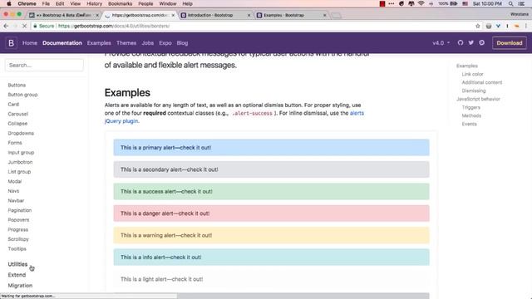Open the View menu
The width and height of the screenshot is (532, 299).
pos(75,3)
